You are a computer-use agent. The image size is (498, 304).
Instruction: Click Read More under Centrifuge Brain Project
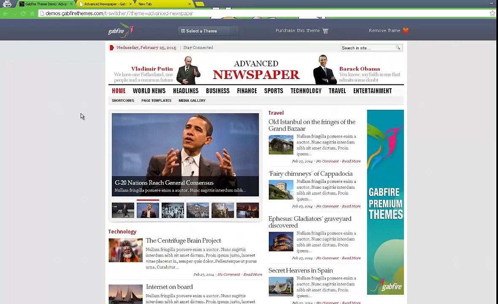253,274
